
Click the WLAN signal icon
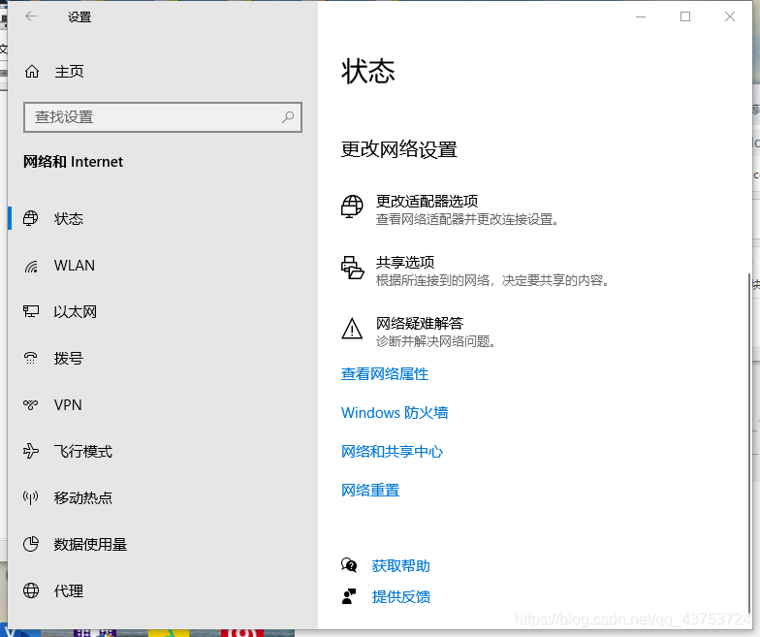coord(31,266)
